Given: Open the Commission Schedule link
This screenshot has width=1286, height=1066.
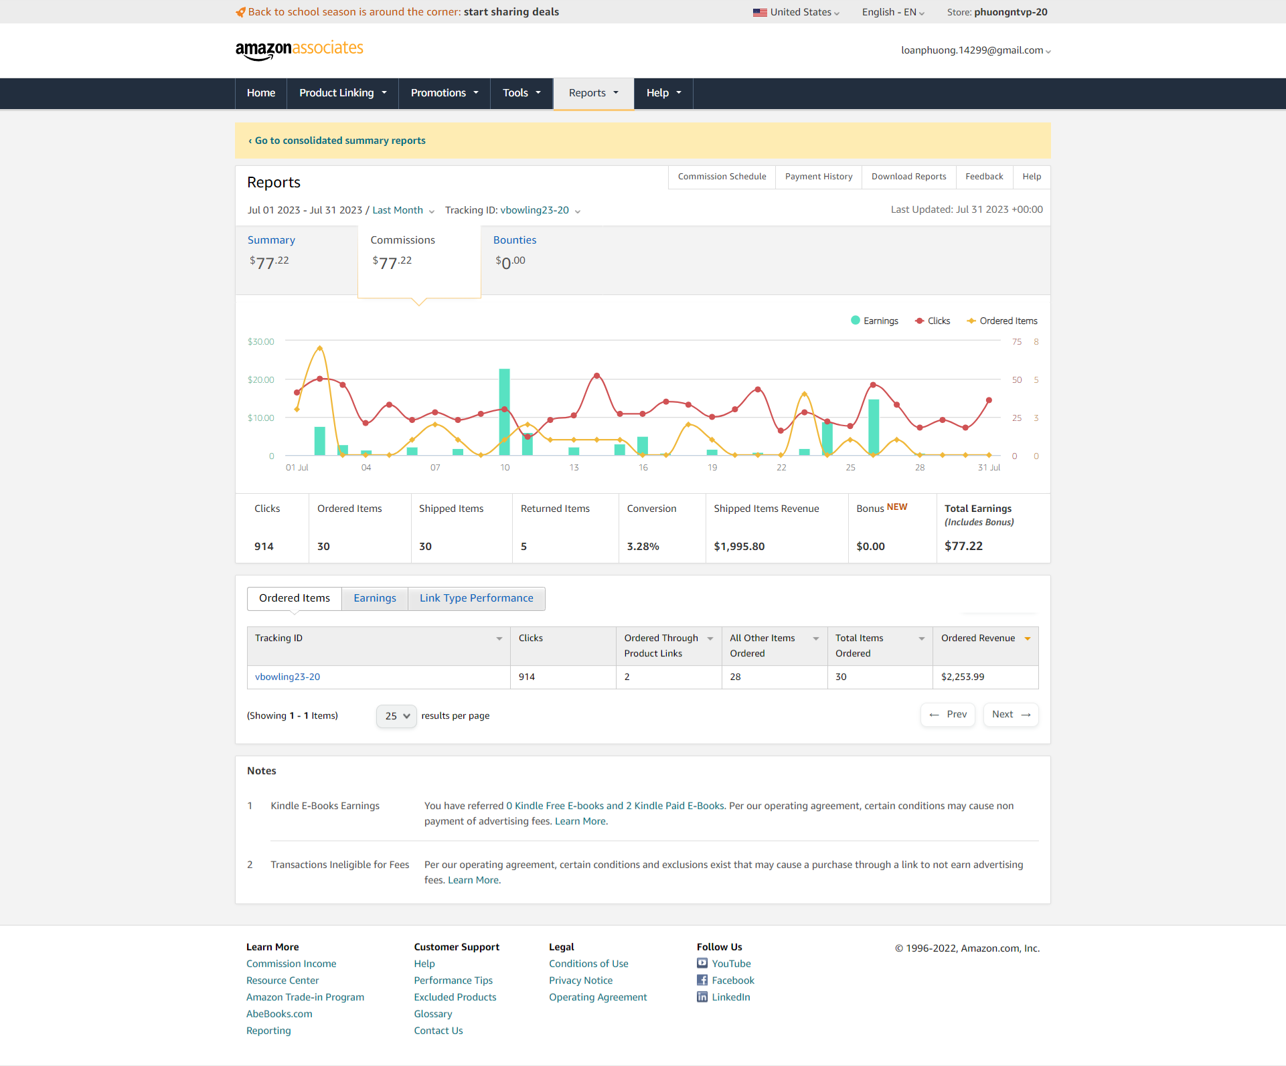Looking at the screenshot, I should click(x=722, y=177).
